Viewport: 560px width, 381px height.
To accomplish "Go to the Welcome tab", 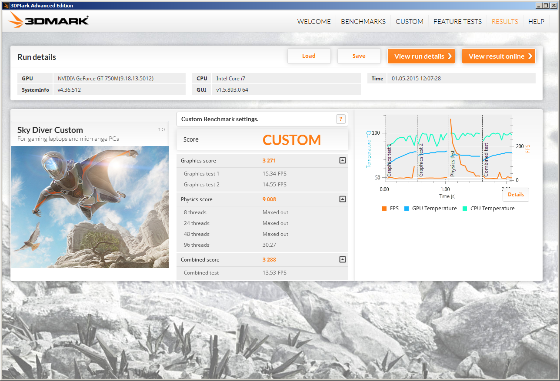I will (314, 21).
